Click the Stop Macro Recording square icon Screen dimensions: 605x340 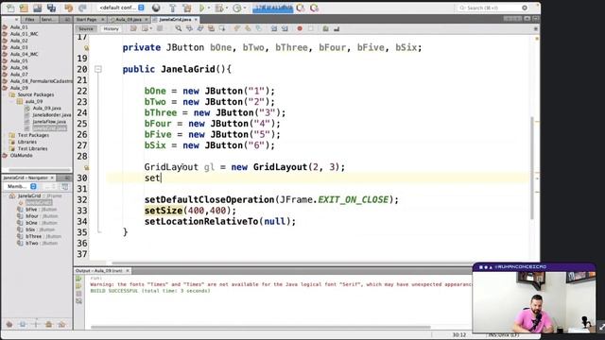tap(311, 28)
